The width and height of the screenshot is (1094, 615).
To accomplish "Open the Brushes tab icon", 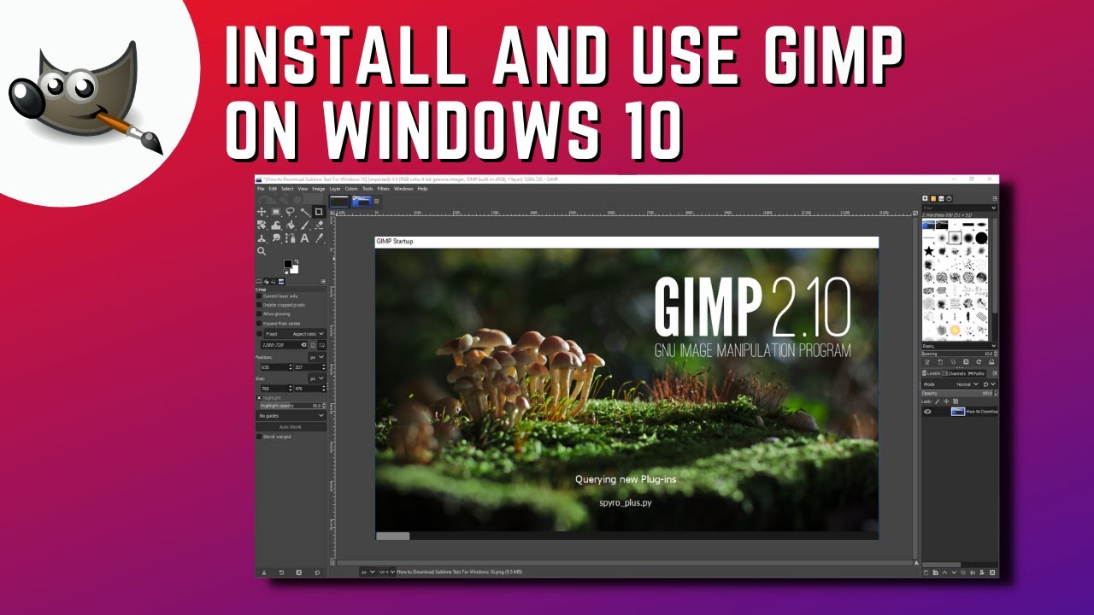I will (925, 198).
